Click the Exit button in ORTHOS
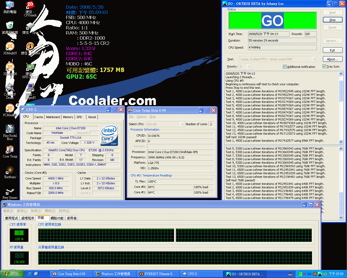Image resolution: width=347 pixels, height=278 pixels. point(332,50)
